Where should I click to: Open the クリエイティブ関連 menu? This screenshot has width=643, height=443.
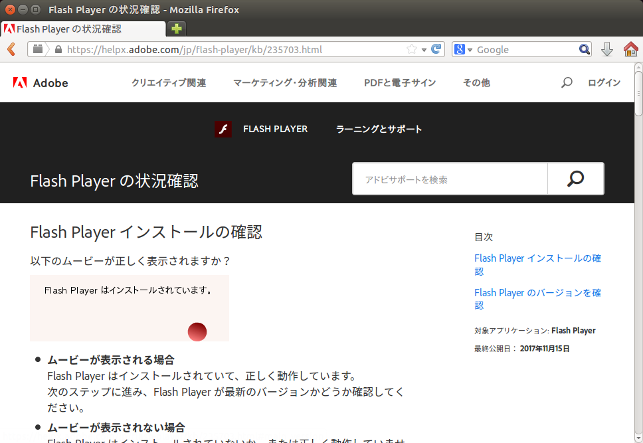pos(169,83)
